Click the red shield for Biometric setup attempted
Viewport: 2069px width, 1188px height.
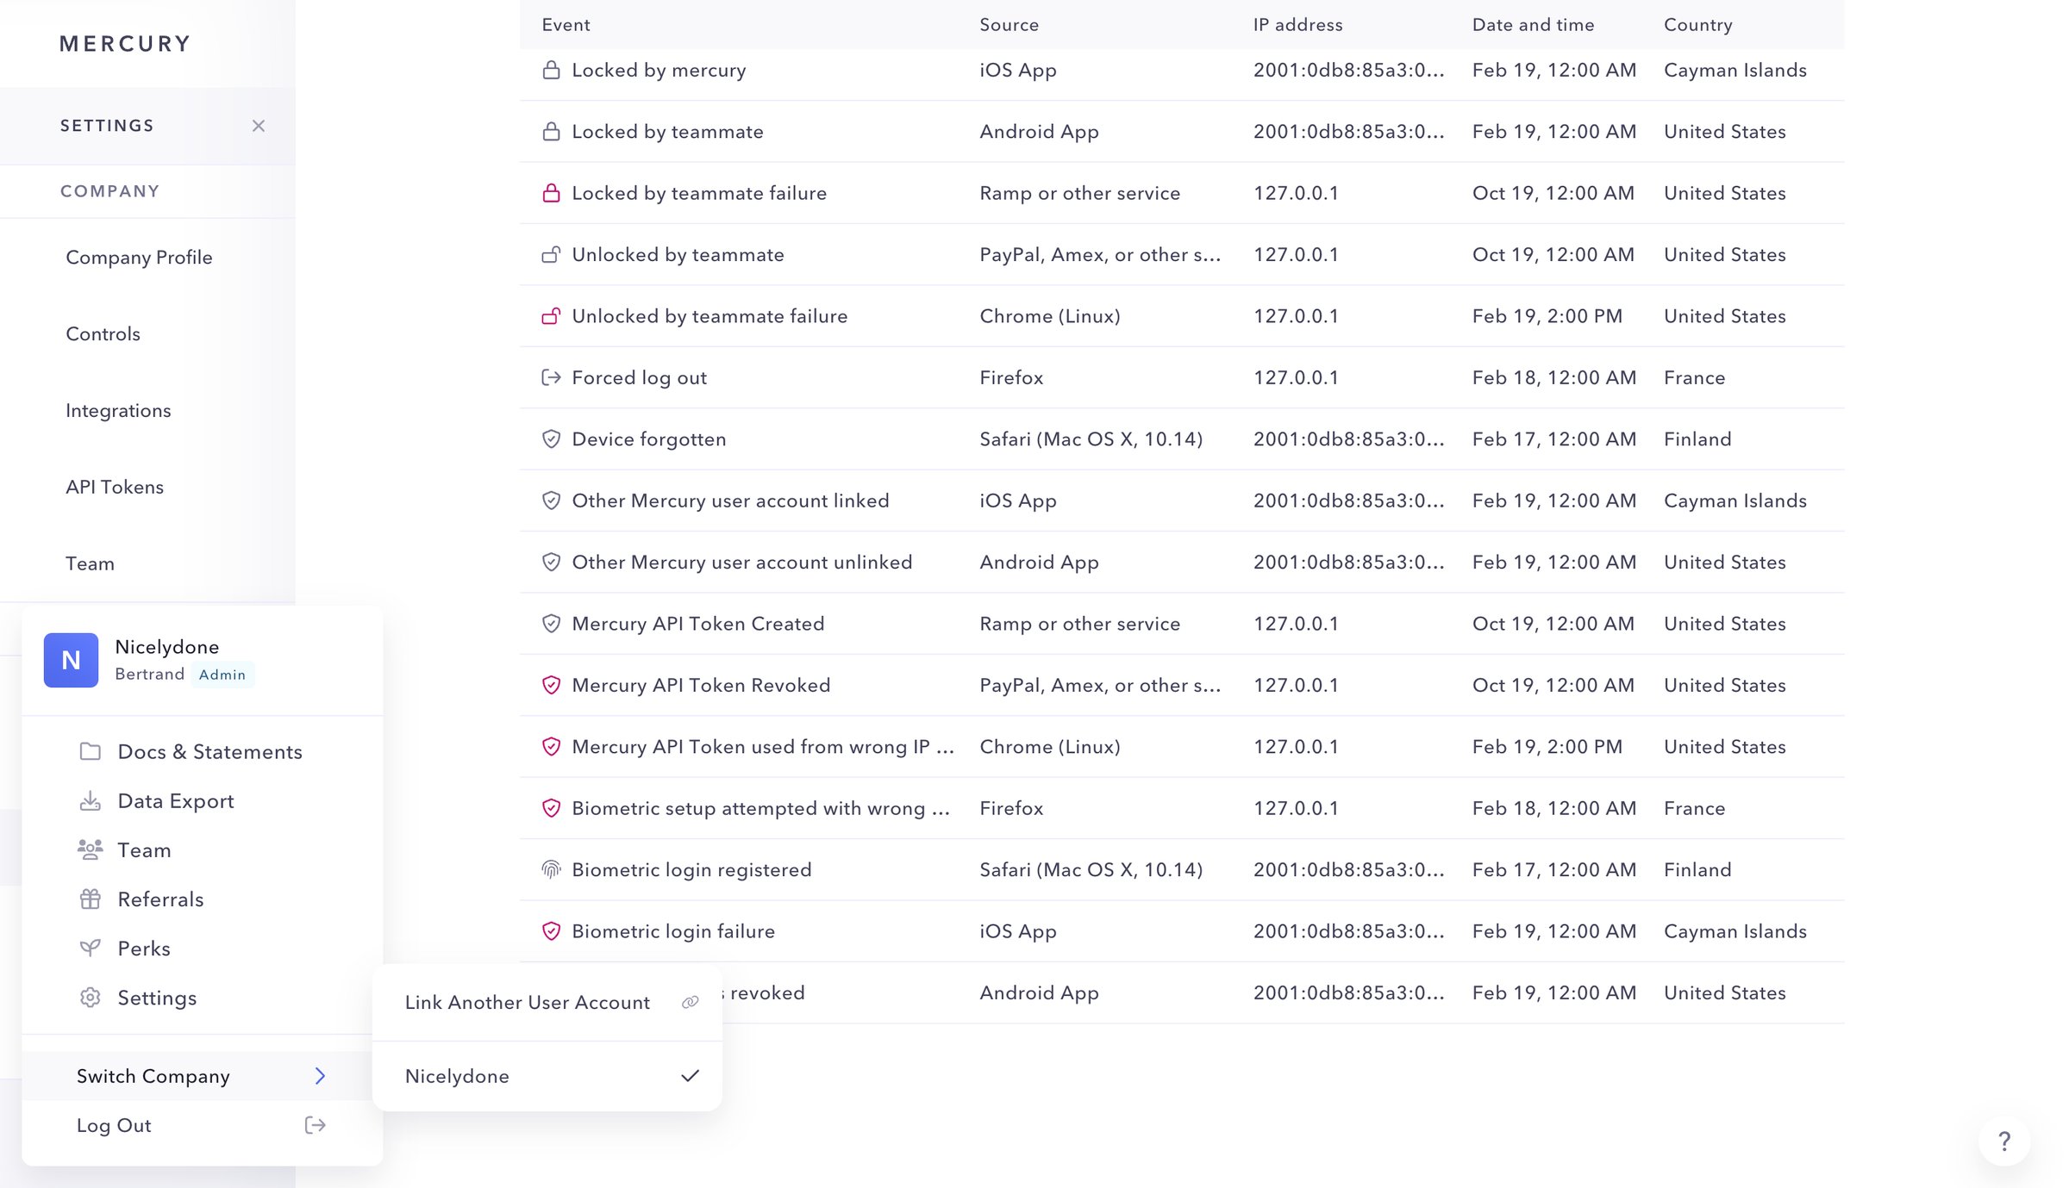pos(551,808)
